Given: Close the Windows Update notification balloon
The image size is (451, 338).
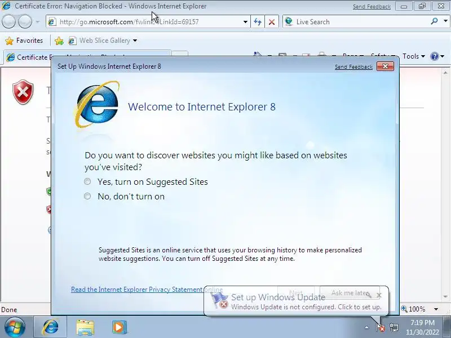Looking at the screenshot, I should pyautogui.click(x=379, y=295).
